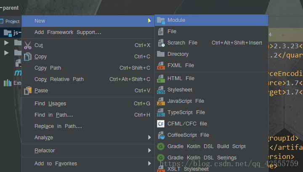Expand the Add to Favorites submenu arrow
The height and width of the screenshot is (172, 303).
click(149, 164)
